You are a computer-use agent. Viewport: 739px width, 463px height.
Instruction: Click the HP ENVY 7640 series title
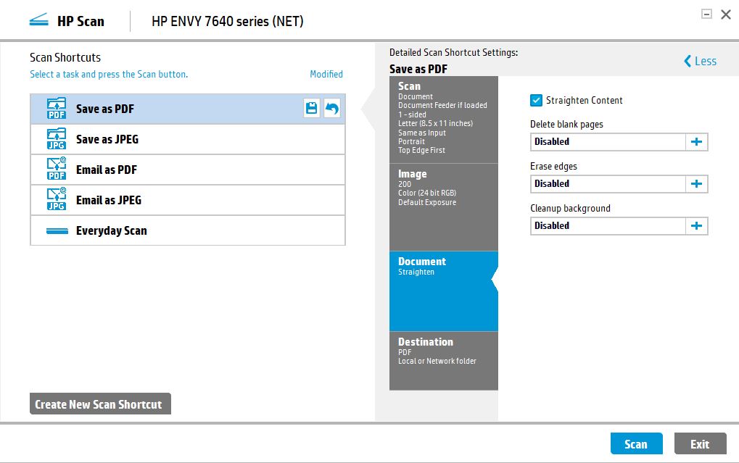pos(228,21)
